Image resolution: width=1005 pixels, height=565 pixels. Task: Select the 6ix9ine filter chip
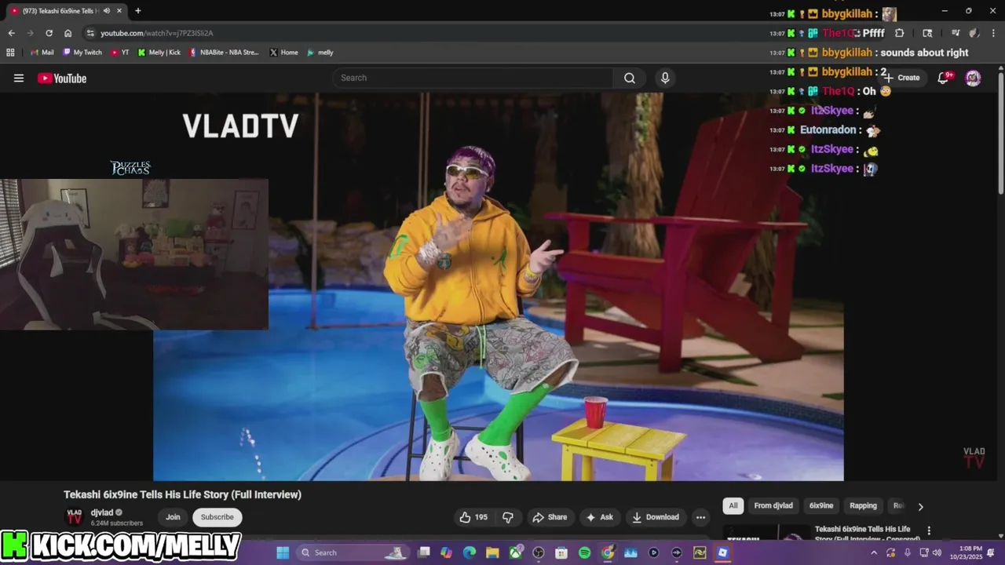click(821, 506)
